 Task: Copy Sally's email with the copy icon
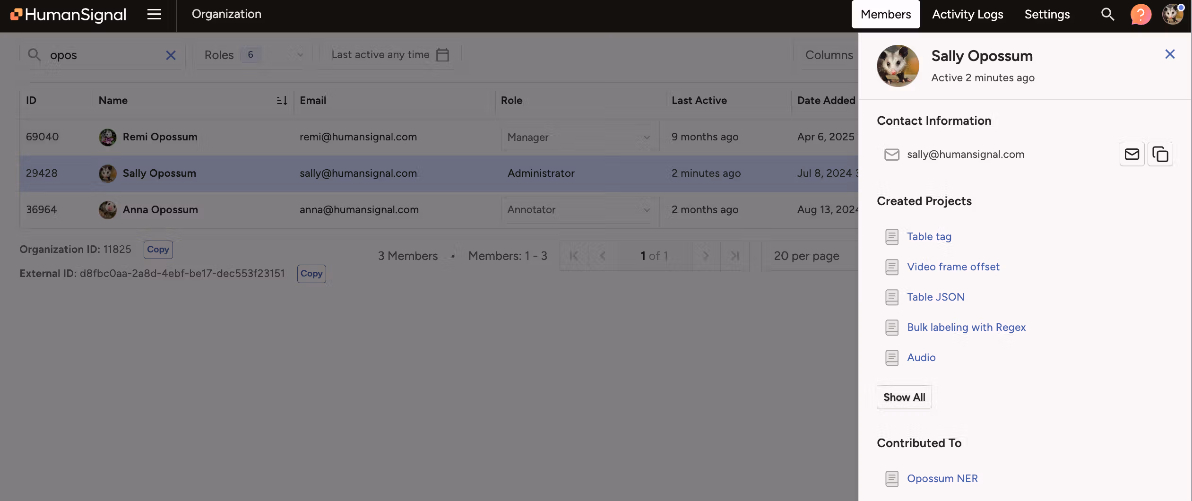tap(1161, 154)
